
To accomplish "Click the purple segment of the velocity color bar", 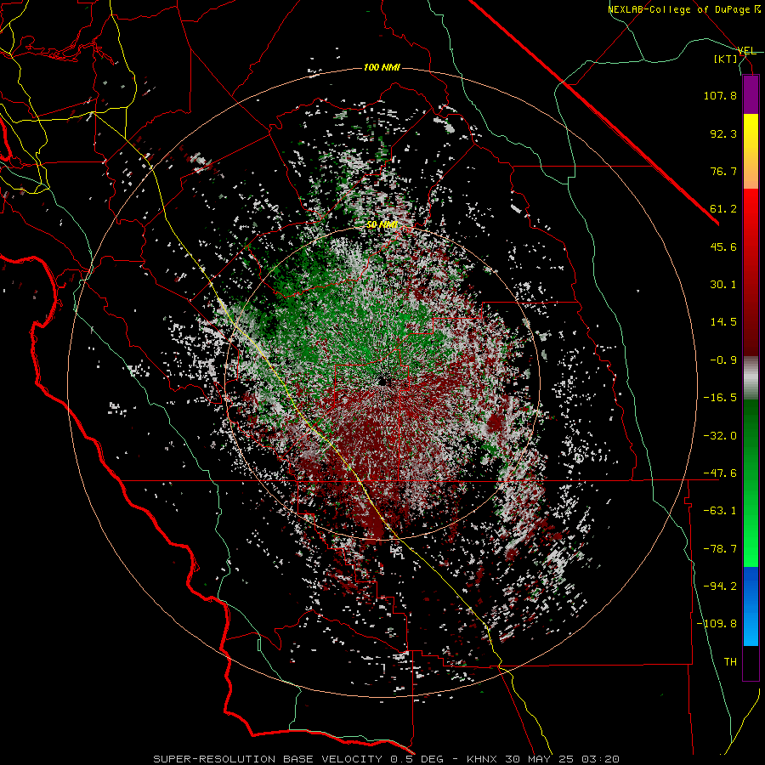I will [x=751, y=94].
